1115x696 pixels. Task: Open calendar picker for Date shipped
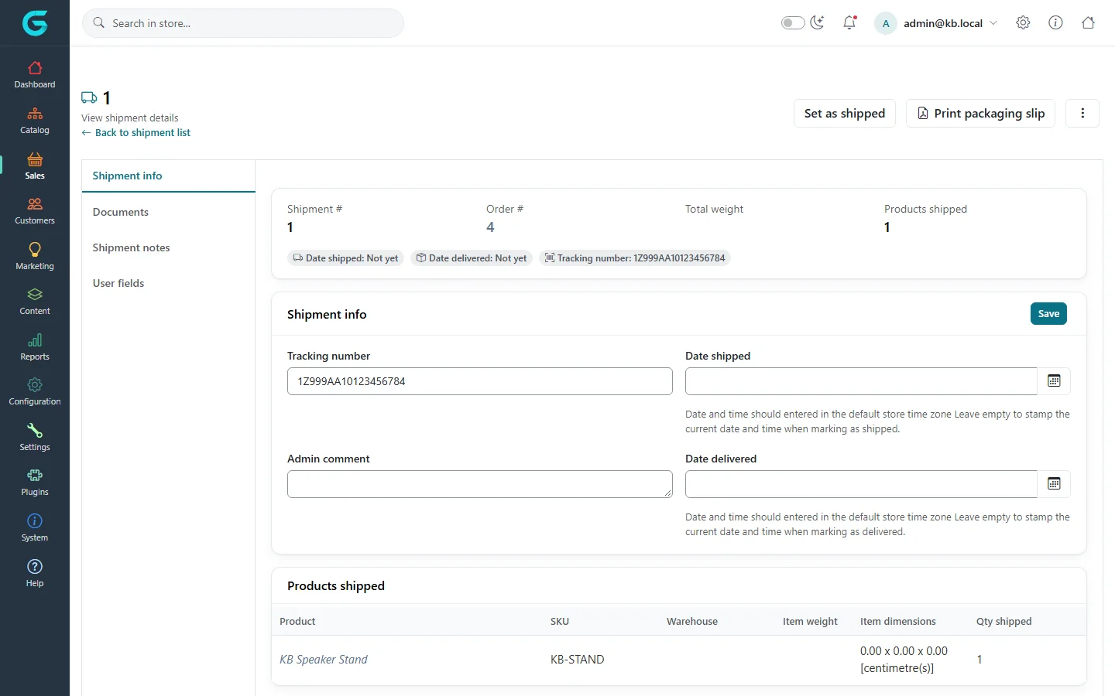(1054, 380)
